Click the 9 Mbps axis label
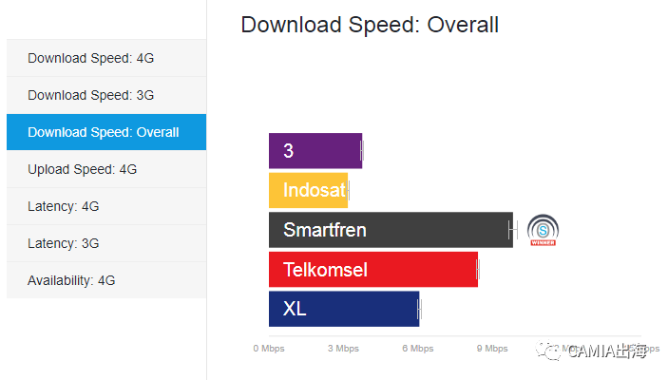 point(492,349)
